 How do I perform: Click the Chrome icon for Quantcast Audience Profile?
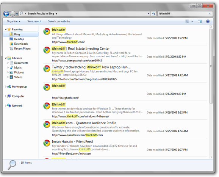click(47, 124)
